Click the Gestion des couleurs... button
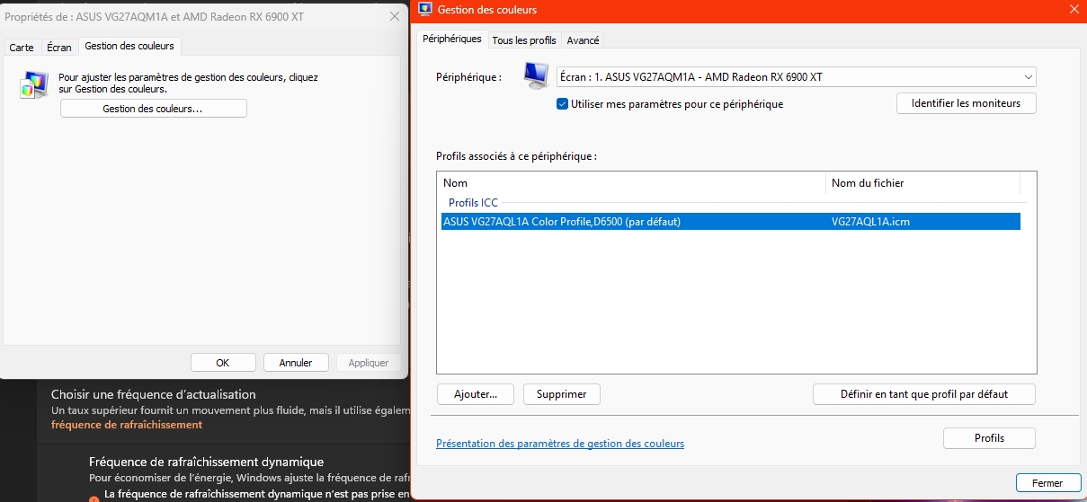The width and height of the screenshot is (1087, 502). pyautogui.click(x=153, y=109)
